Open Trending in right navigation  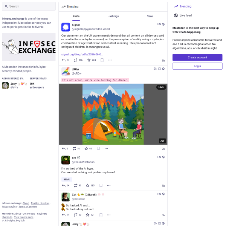click(183, 6)
